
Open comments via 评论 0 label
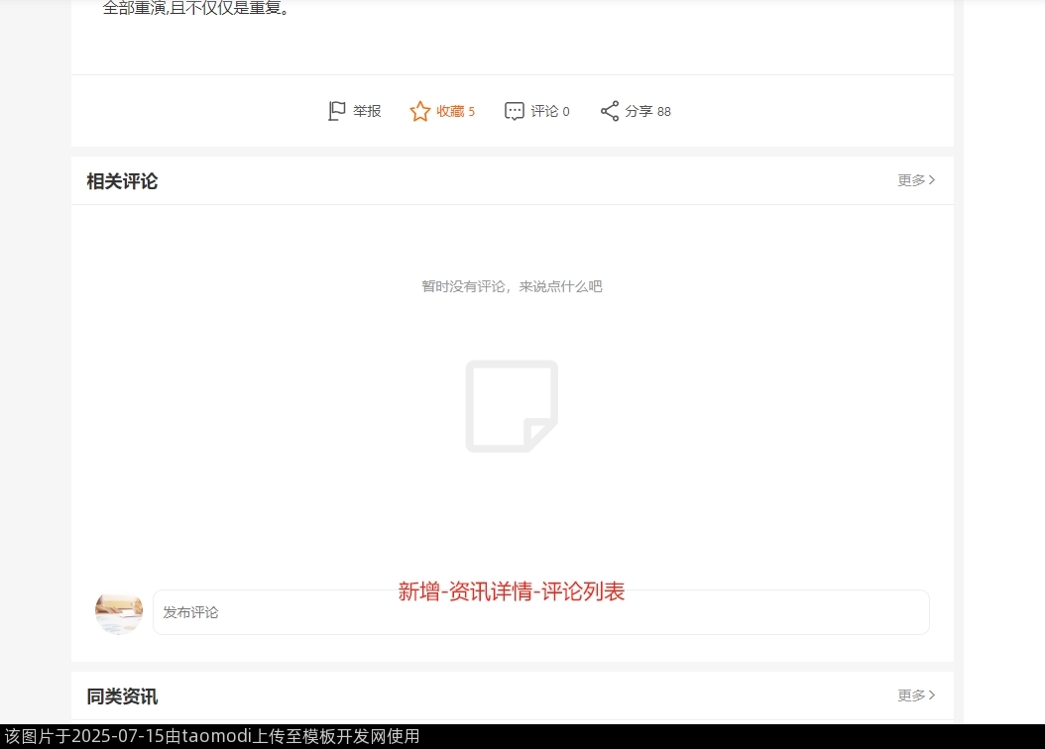(x=550, y=111)
